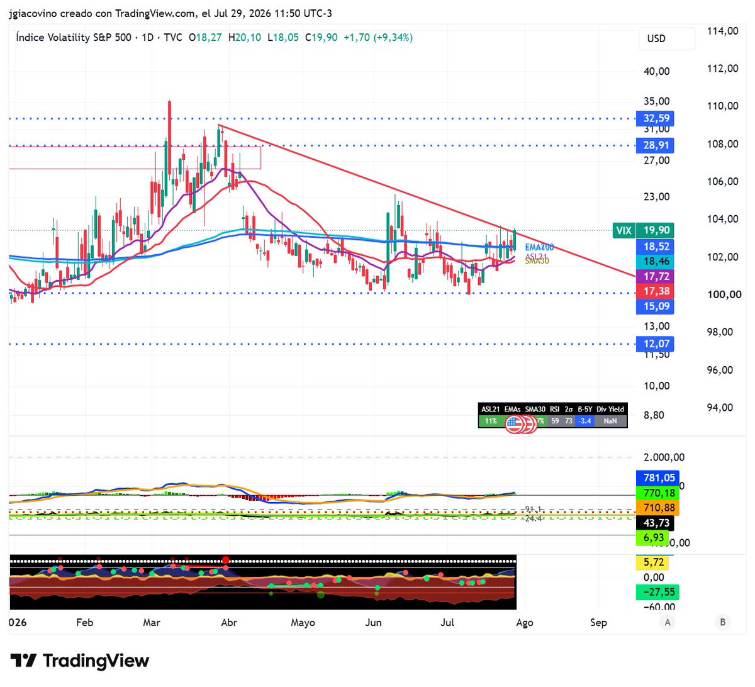
Task: Click the Mayo date axis label
Action: click(303, 622)
